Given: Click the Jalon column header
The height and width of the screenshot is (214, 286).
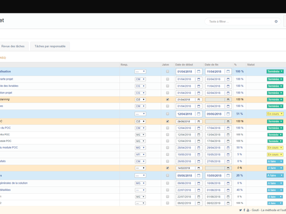Looking at the screenshot, I should (x=166, y=65).
